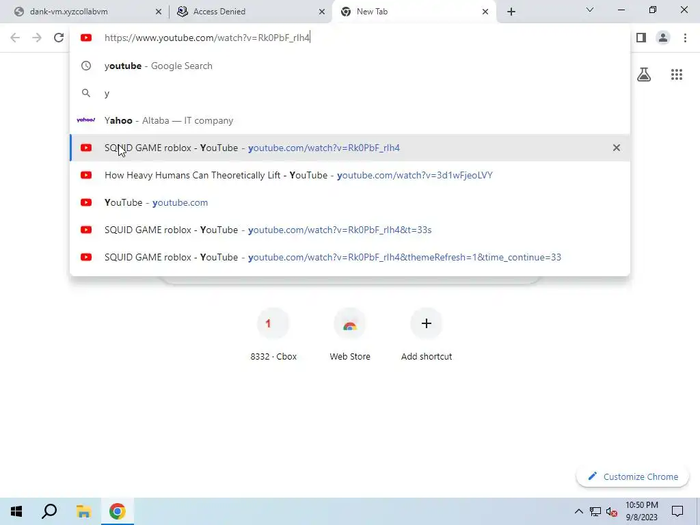Image resolution: width=700 pixels, height=525 pixels.
Task: Click into the address bar URL text
Action: coord(207,38)
